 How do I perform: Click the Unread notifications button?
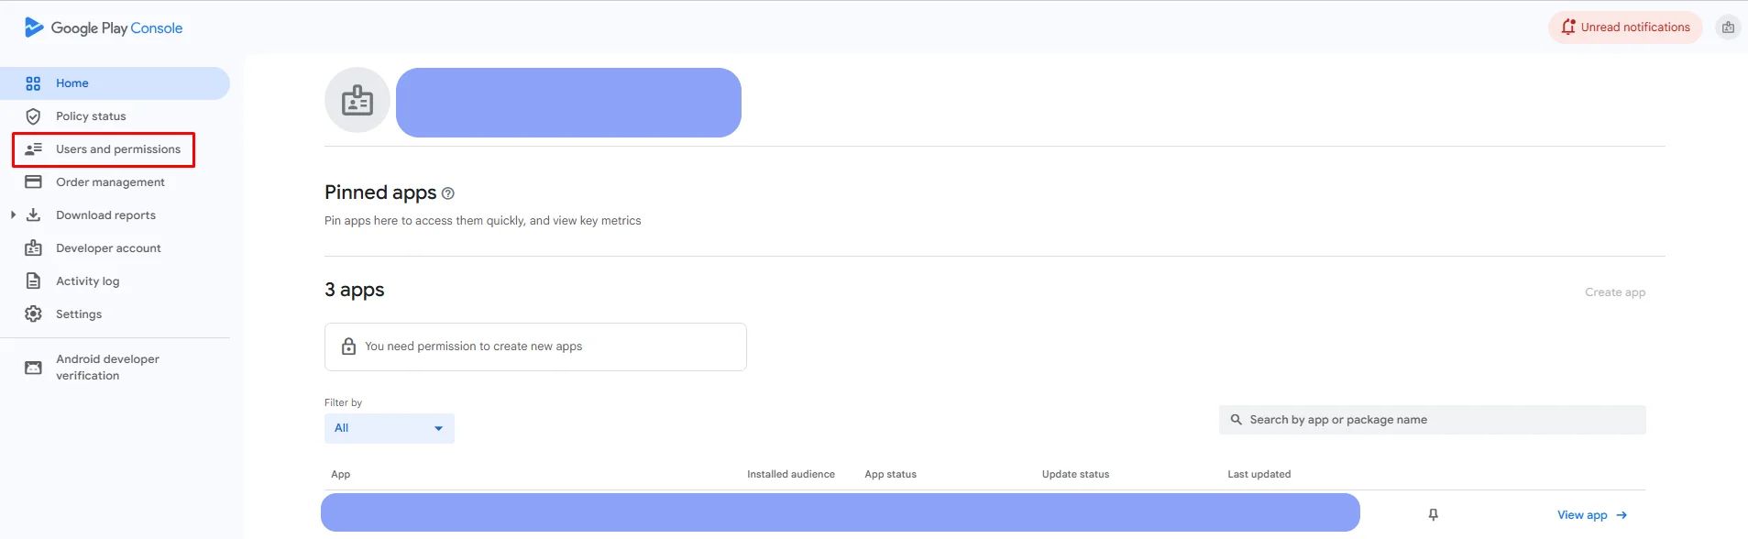coord(1625,27)
